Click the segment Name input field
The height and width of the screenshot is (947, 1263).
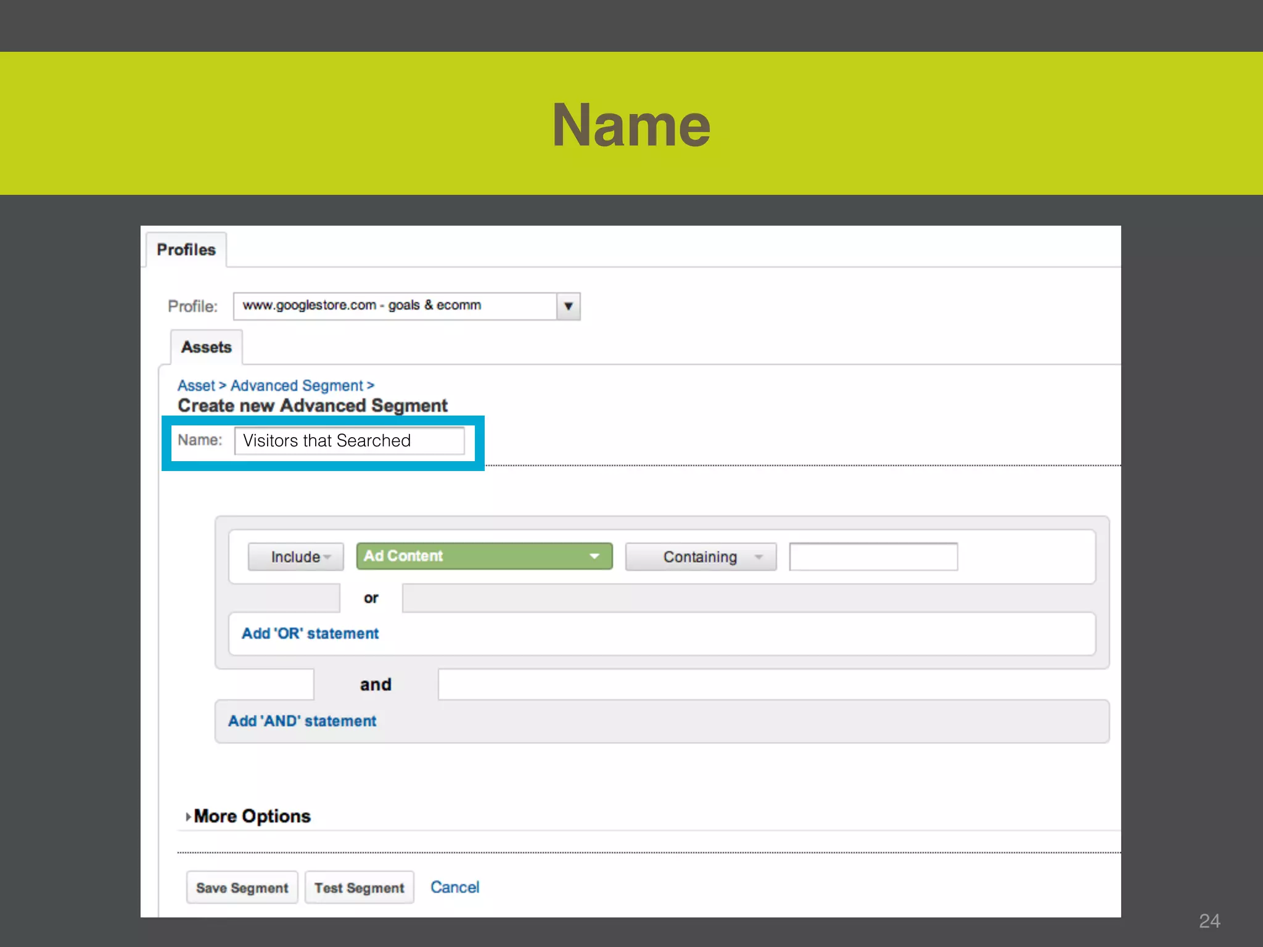(x=349, y=441)
